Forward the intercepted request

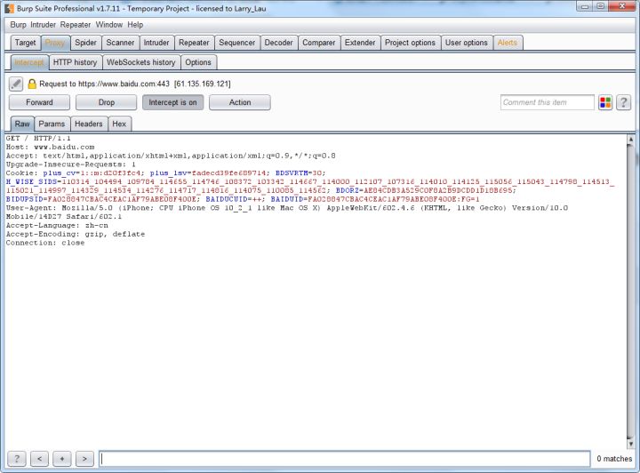point(39,102)
